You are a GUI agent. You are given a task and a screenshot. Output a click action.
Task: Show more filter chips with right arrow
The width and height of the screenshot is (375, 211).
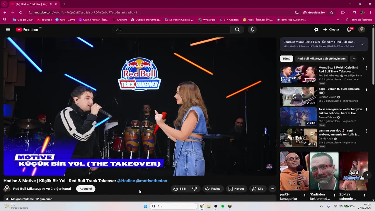(363, 59)
